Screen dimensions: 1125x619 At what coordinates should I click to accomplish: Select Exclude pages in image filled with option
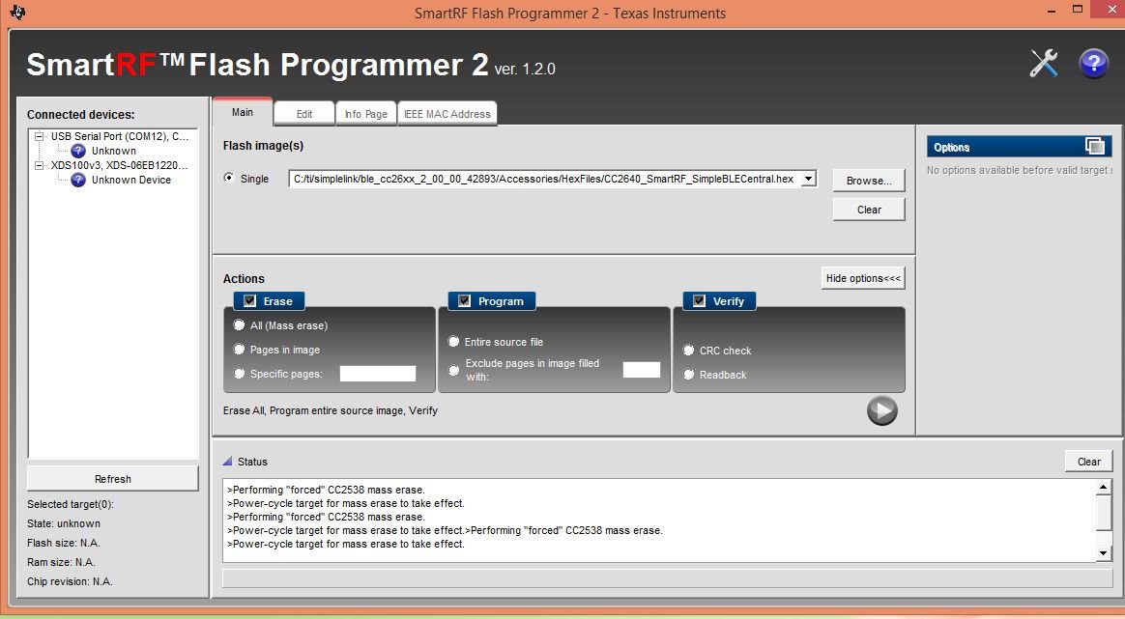click(453, 370)
